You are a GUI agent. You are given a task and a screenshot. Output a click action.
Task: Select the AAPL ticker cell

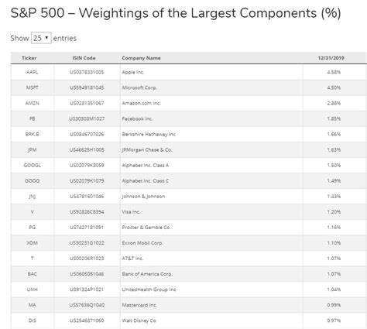(33, 72)
